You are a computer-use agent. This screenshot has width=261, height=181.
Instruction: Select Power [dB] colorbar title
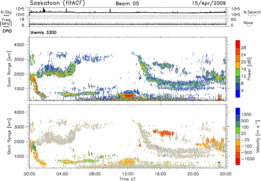tap(249, 69)
